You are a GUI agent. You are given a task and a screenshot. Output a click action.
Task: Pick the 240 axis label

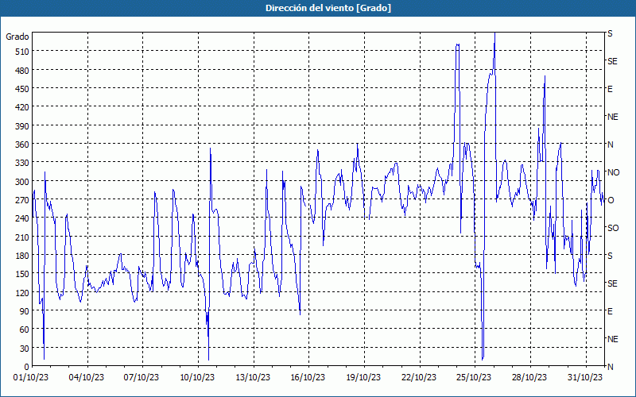pos(22,218)
